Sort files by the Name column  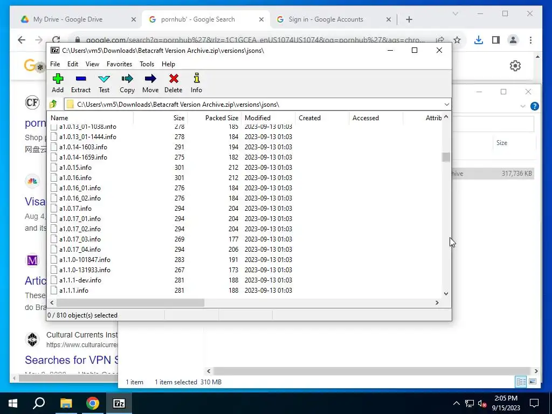pyautogui.click(x=90, y=118)
